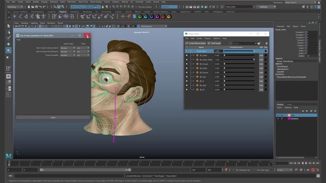
Task: Open Deform menu in main menu bar
Action: pyautogui.click(x=125, y=2)
